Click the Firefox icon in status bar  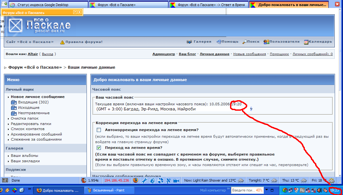coord(135,181)
